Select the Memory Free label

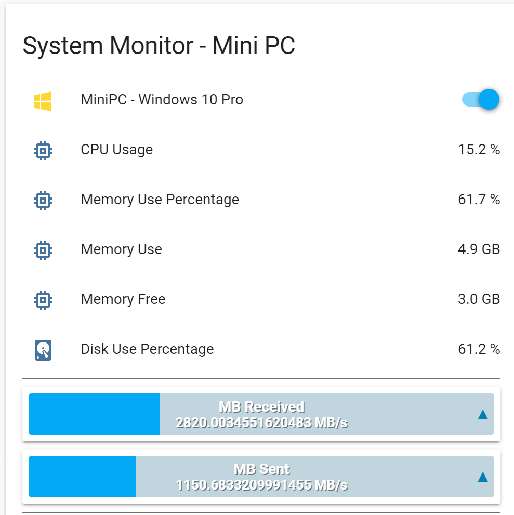click(x=123, y=299)
